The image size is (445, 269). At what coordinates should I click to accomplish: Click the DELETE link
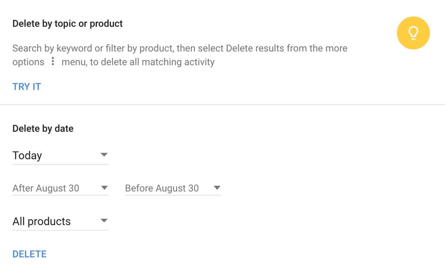[29, 254]
